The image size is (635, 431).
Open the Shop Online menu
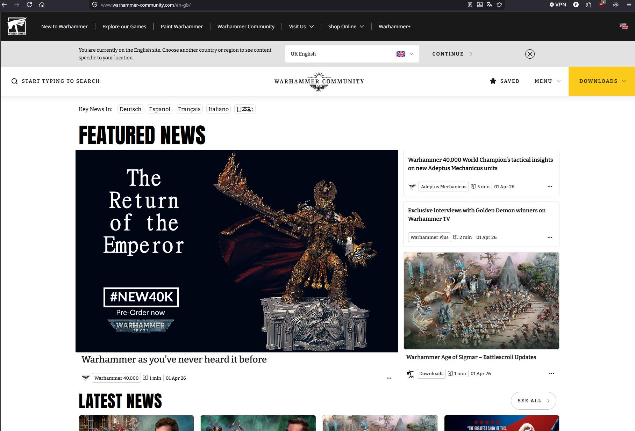click(x=345, y=27)
